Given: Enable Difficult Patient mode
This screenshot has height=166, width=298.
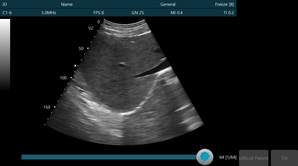Looking at the screenshot, I should [253, 158].
